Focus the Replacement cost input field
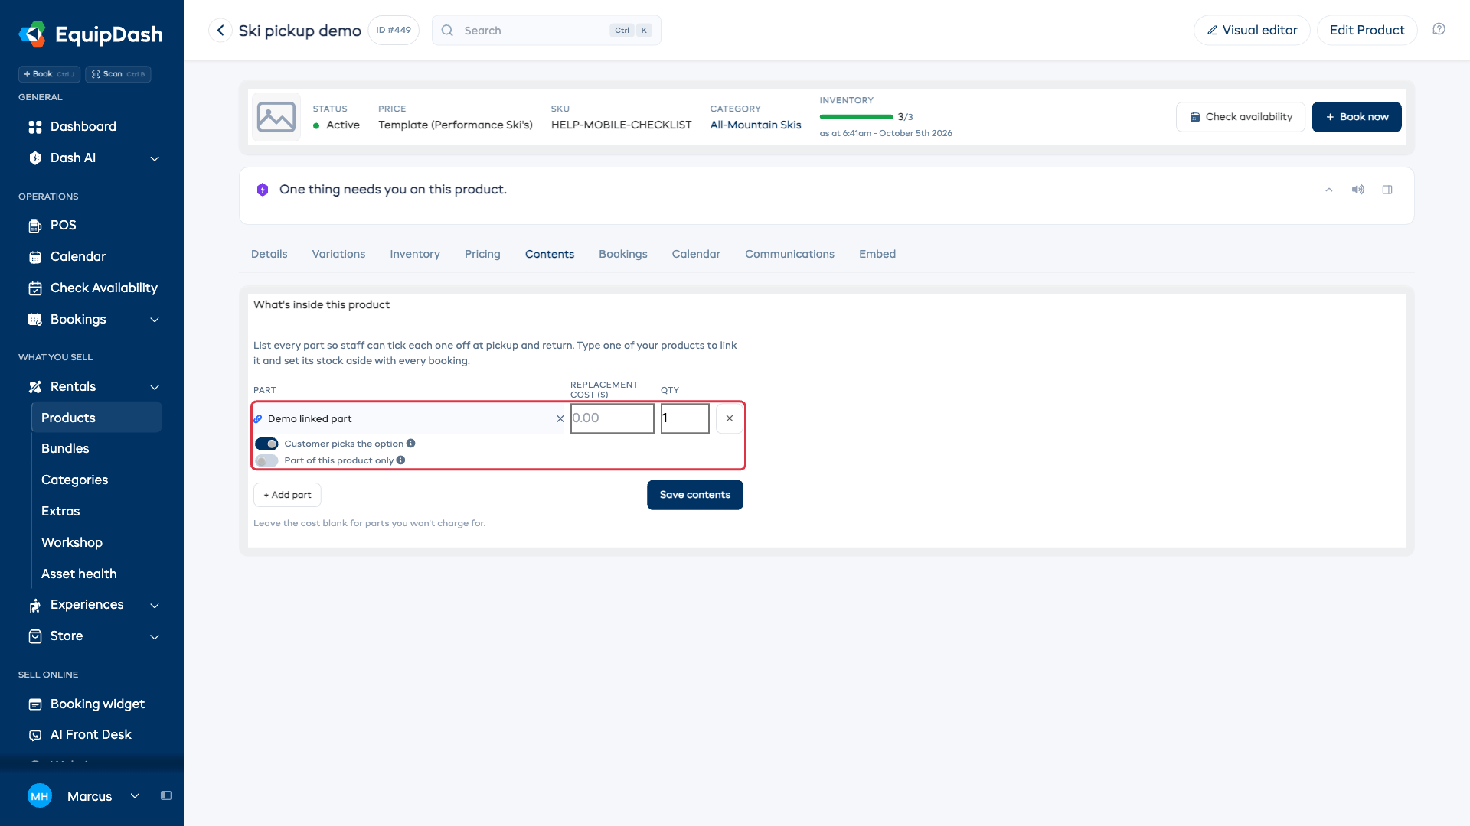The image size is (1470, 826). [612, 418]
